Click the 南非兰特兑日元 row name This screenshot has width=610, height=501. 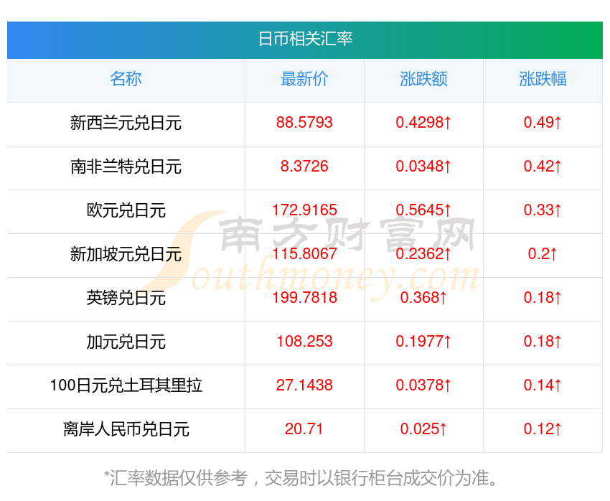(126, 167)
